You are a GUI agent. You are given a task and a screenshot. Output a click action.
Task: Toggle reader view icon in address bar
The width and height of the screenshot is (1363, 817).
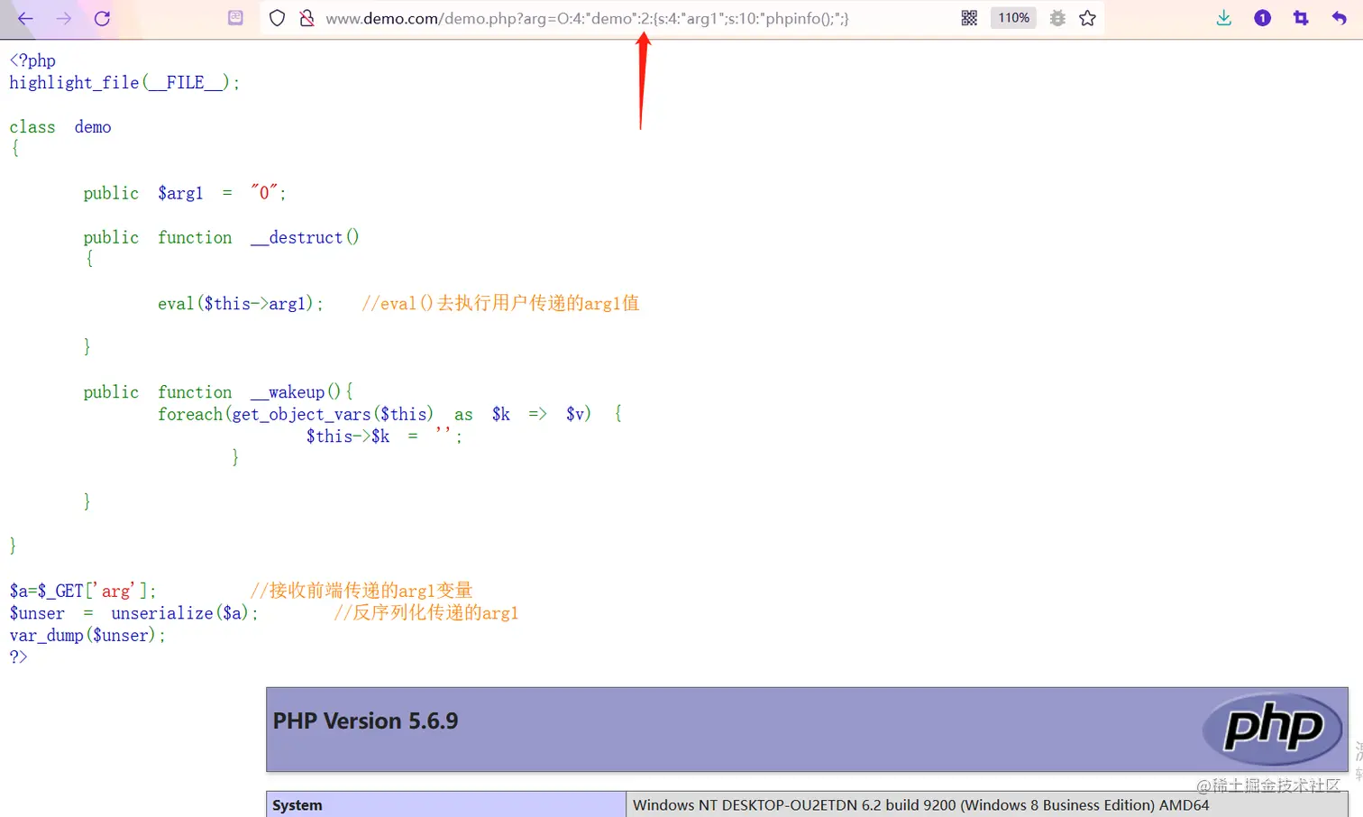tap(235, 18)
